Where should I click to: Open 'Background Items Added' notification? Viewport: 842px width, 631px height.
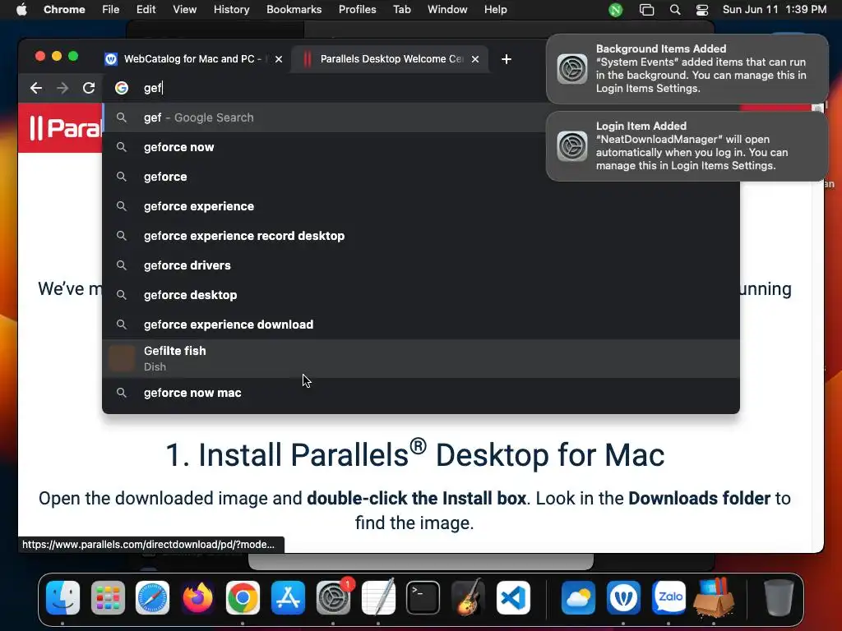coord(687,69)
